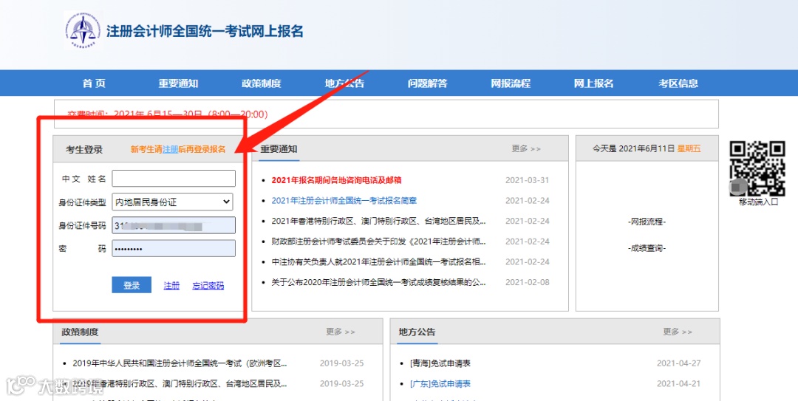Click the CICPA logo emblem
This screenshot has height=401, width=798.
[x=83, y=30]
